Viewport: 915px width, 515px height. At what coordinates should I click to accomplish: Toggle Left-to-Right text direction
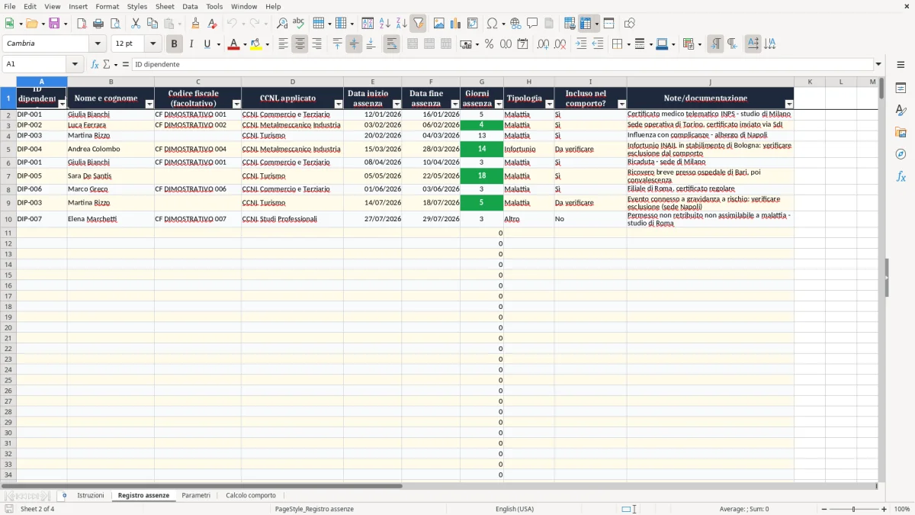click(x=715, y=44)
